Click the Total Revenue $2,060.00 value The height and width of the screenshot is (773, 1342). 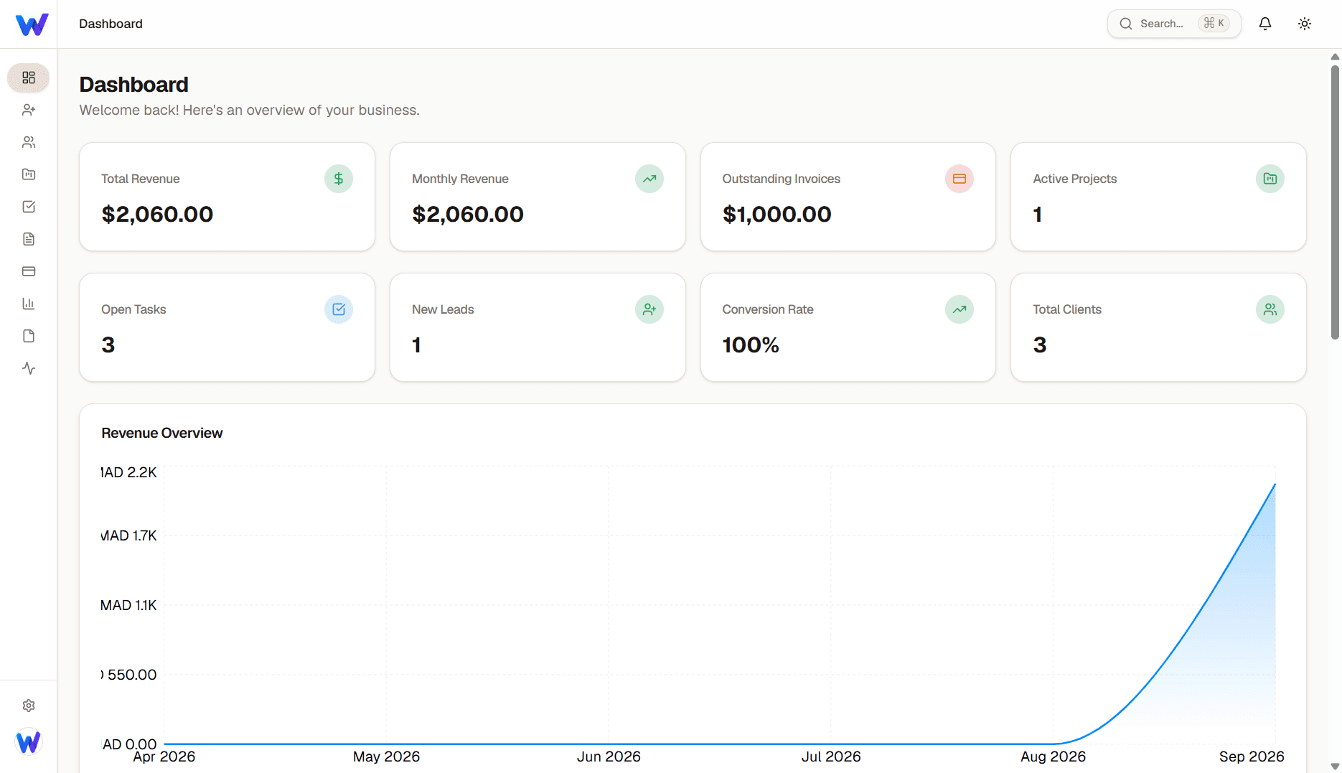tap(157, 214)
